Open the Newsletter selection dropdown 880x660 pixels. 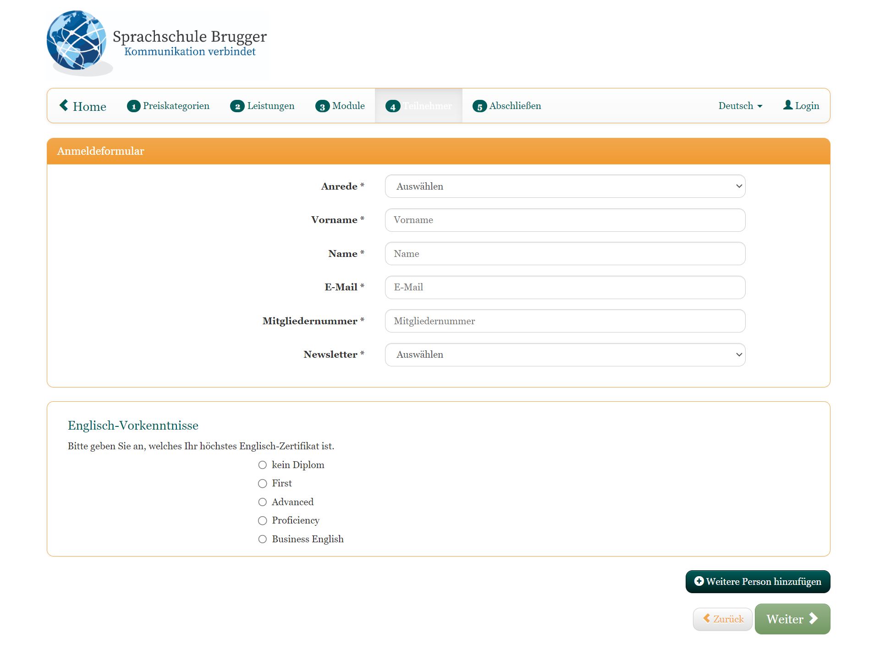point(565,354)
